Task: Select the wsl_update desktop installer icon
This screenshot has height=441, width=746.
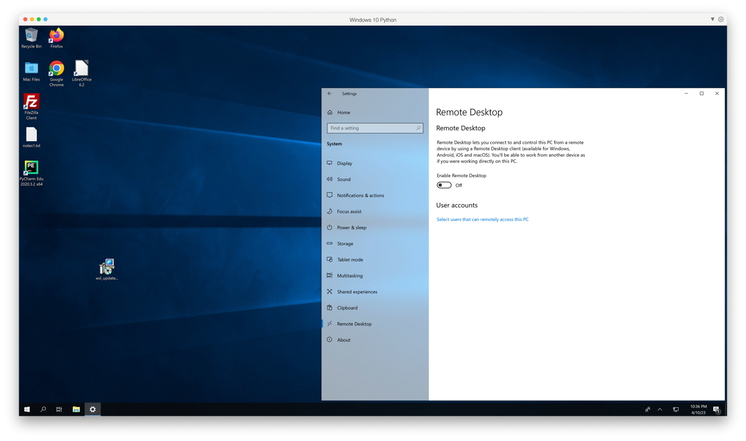Action: click(x=107, y=270)
